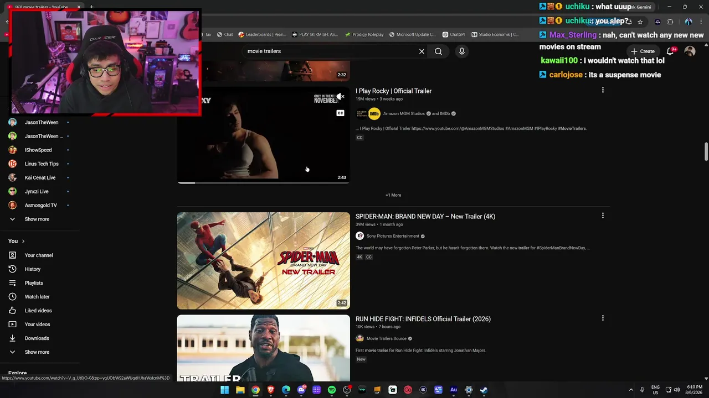Screen dimensions: 709x398
Task: Open I Play Rocky Official Trailer title
Action: click(x=393, y=91)
